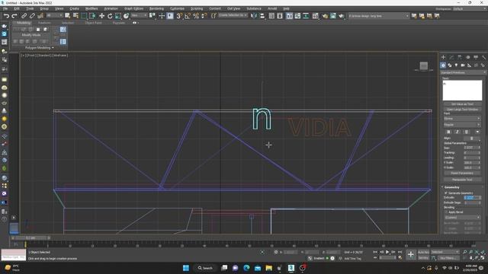Select the Geometry category icon
This screenshot has height=274, width=488.
tap(443, 65)
